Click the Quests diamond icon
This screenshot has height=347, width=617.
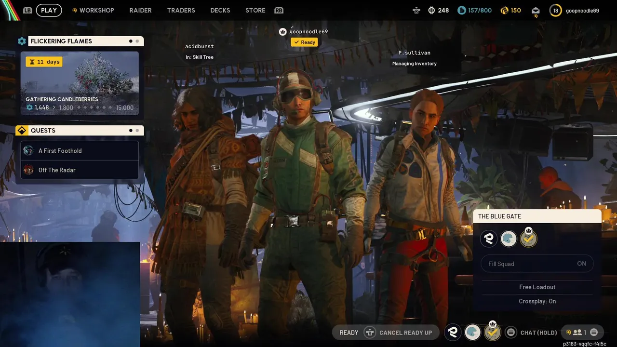click(22, 131)
